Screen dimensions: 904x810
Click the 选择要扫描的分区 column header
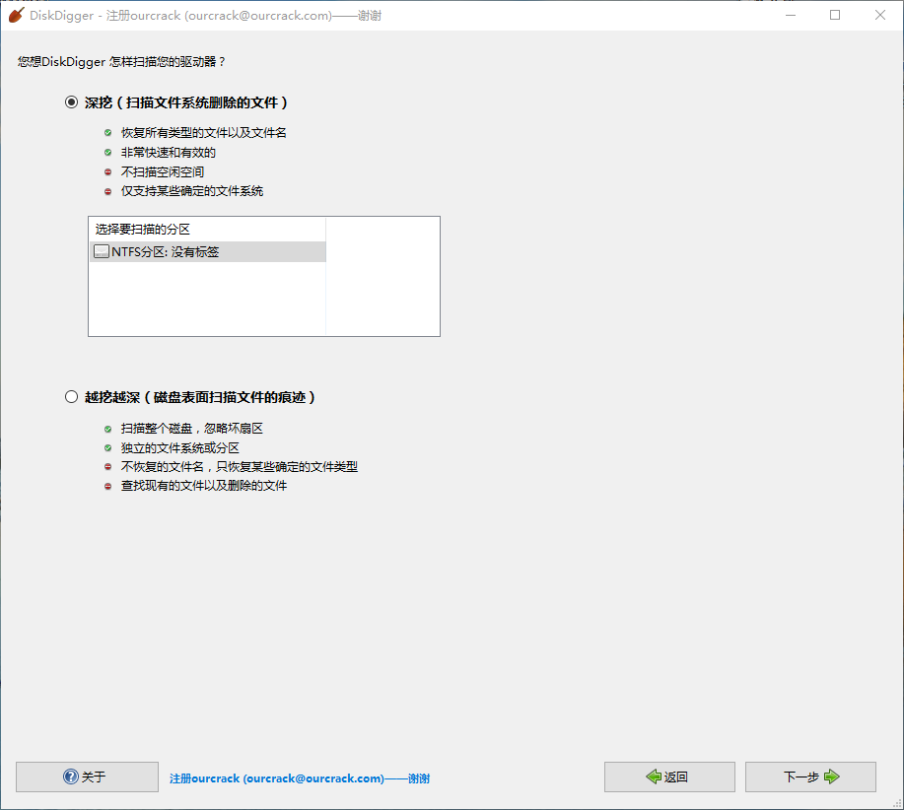(x=208, y=230)
